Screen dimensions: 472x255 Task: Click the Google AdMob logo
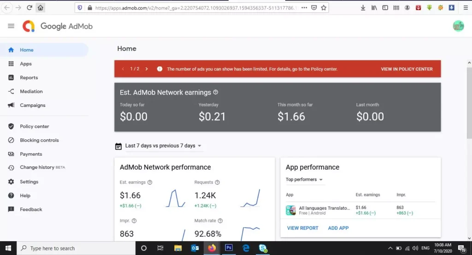pyautogui.click(x=58, y=26)
